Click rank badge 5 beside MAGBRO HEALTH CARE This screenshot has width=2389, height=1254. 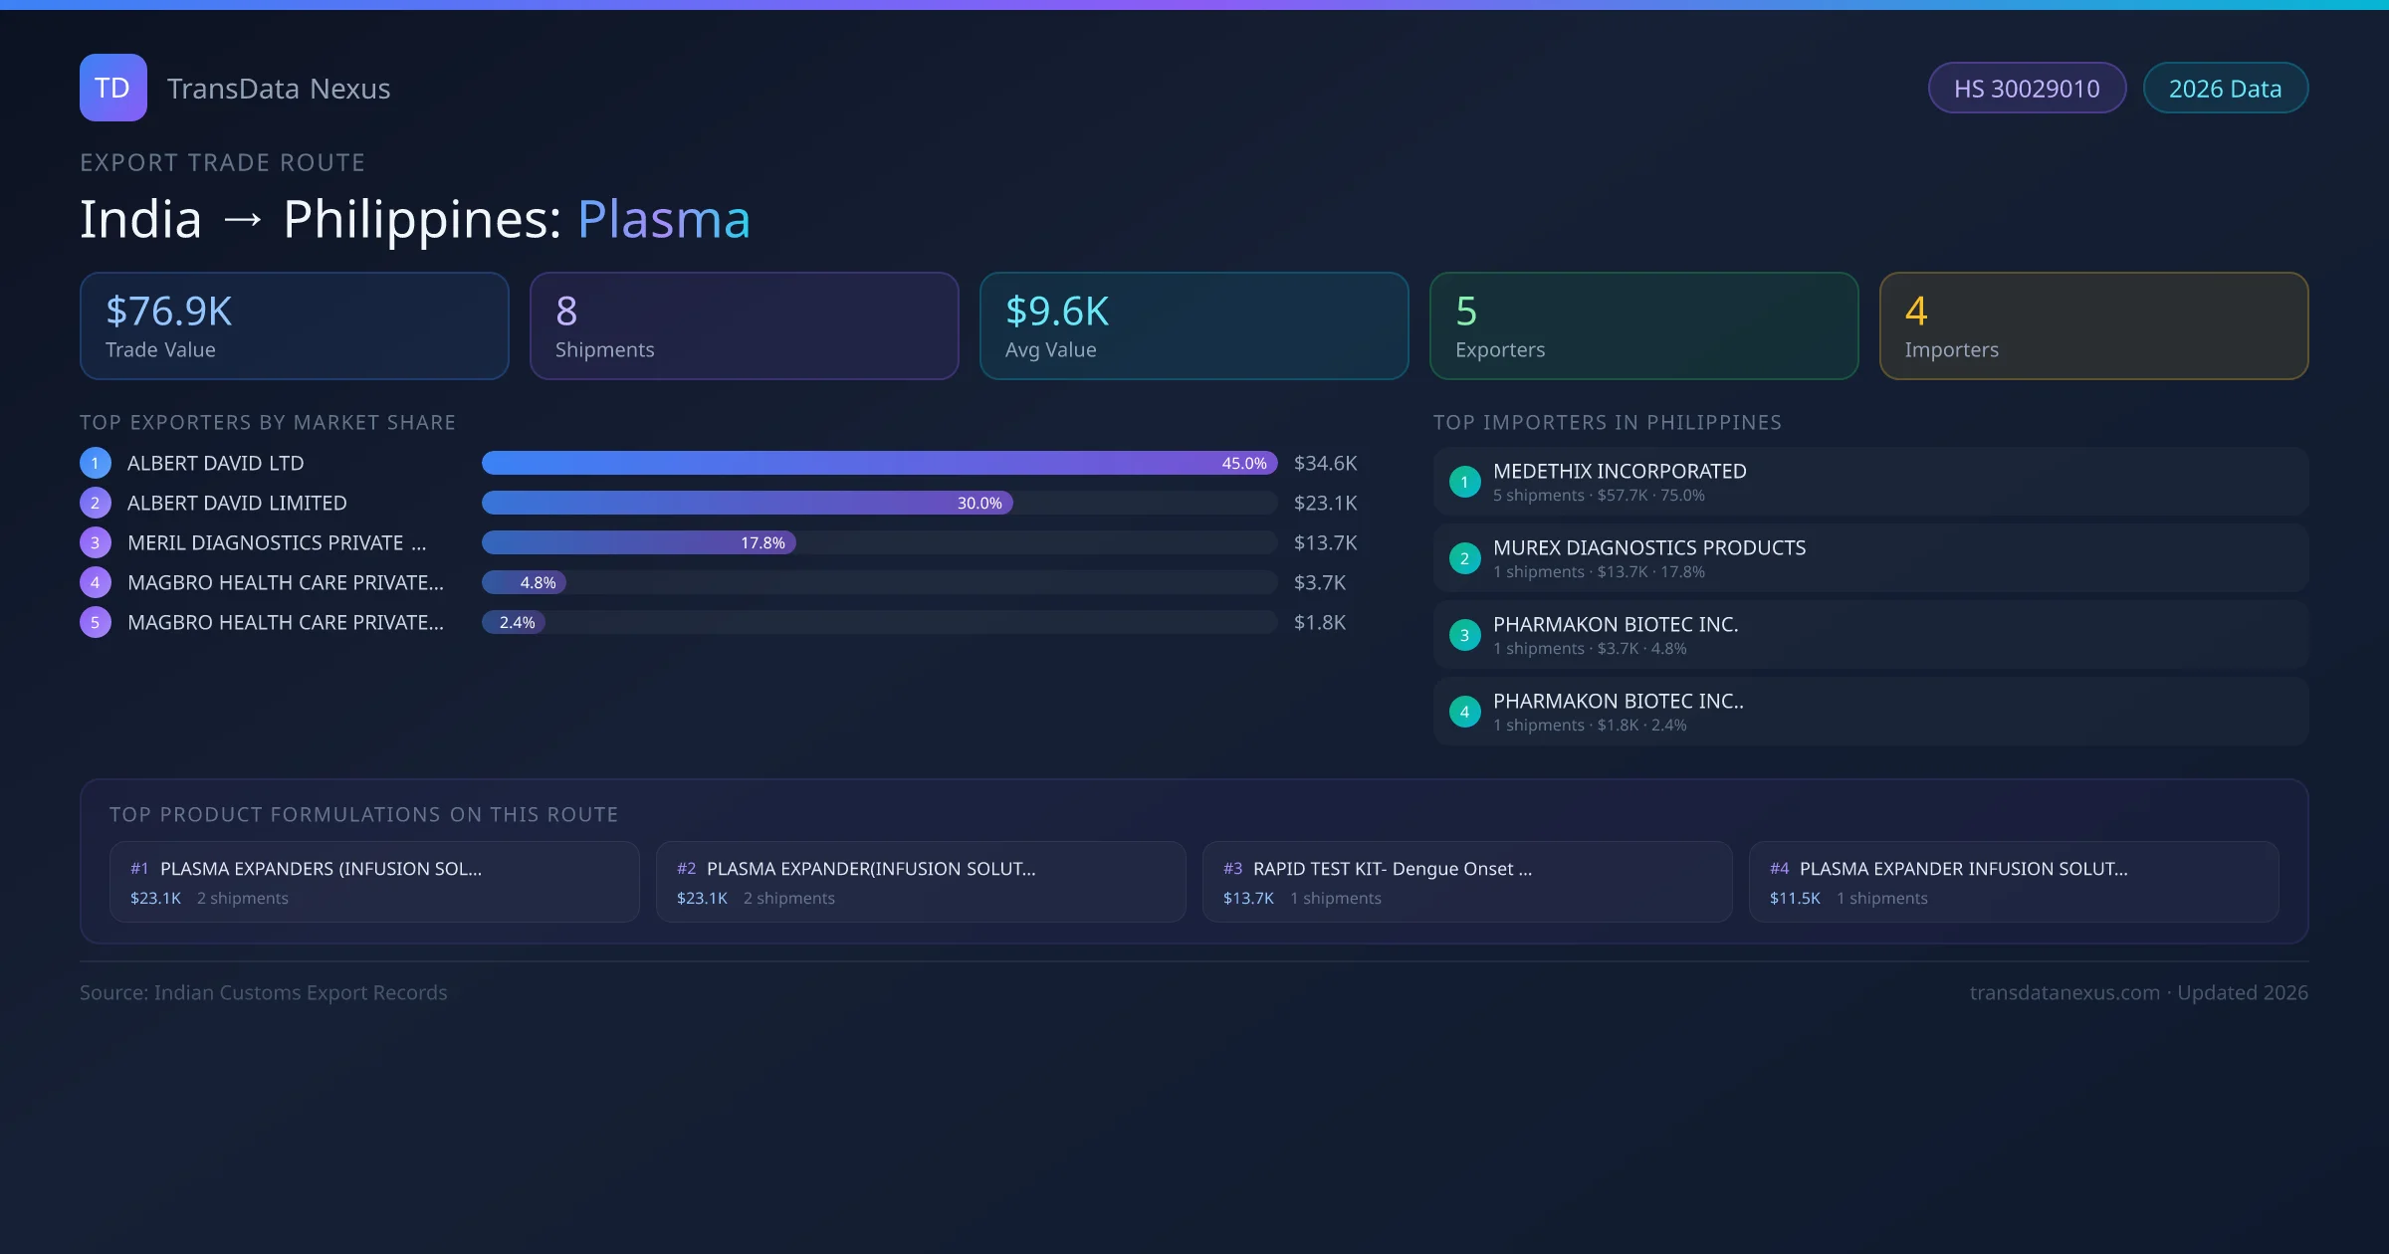tap(95, 622)
